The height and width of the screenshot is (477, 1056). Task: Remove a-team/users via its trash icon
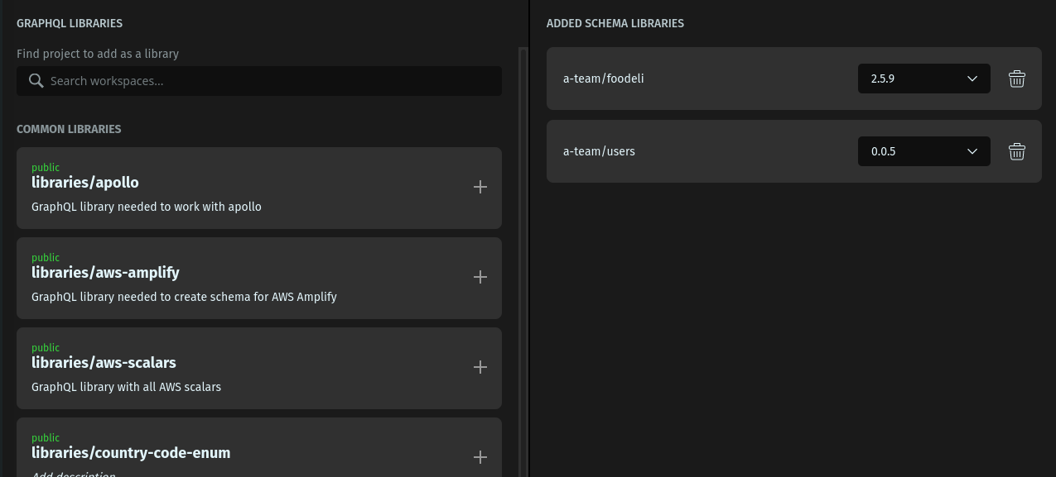(x=1017, y=152)
